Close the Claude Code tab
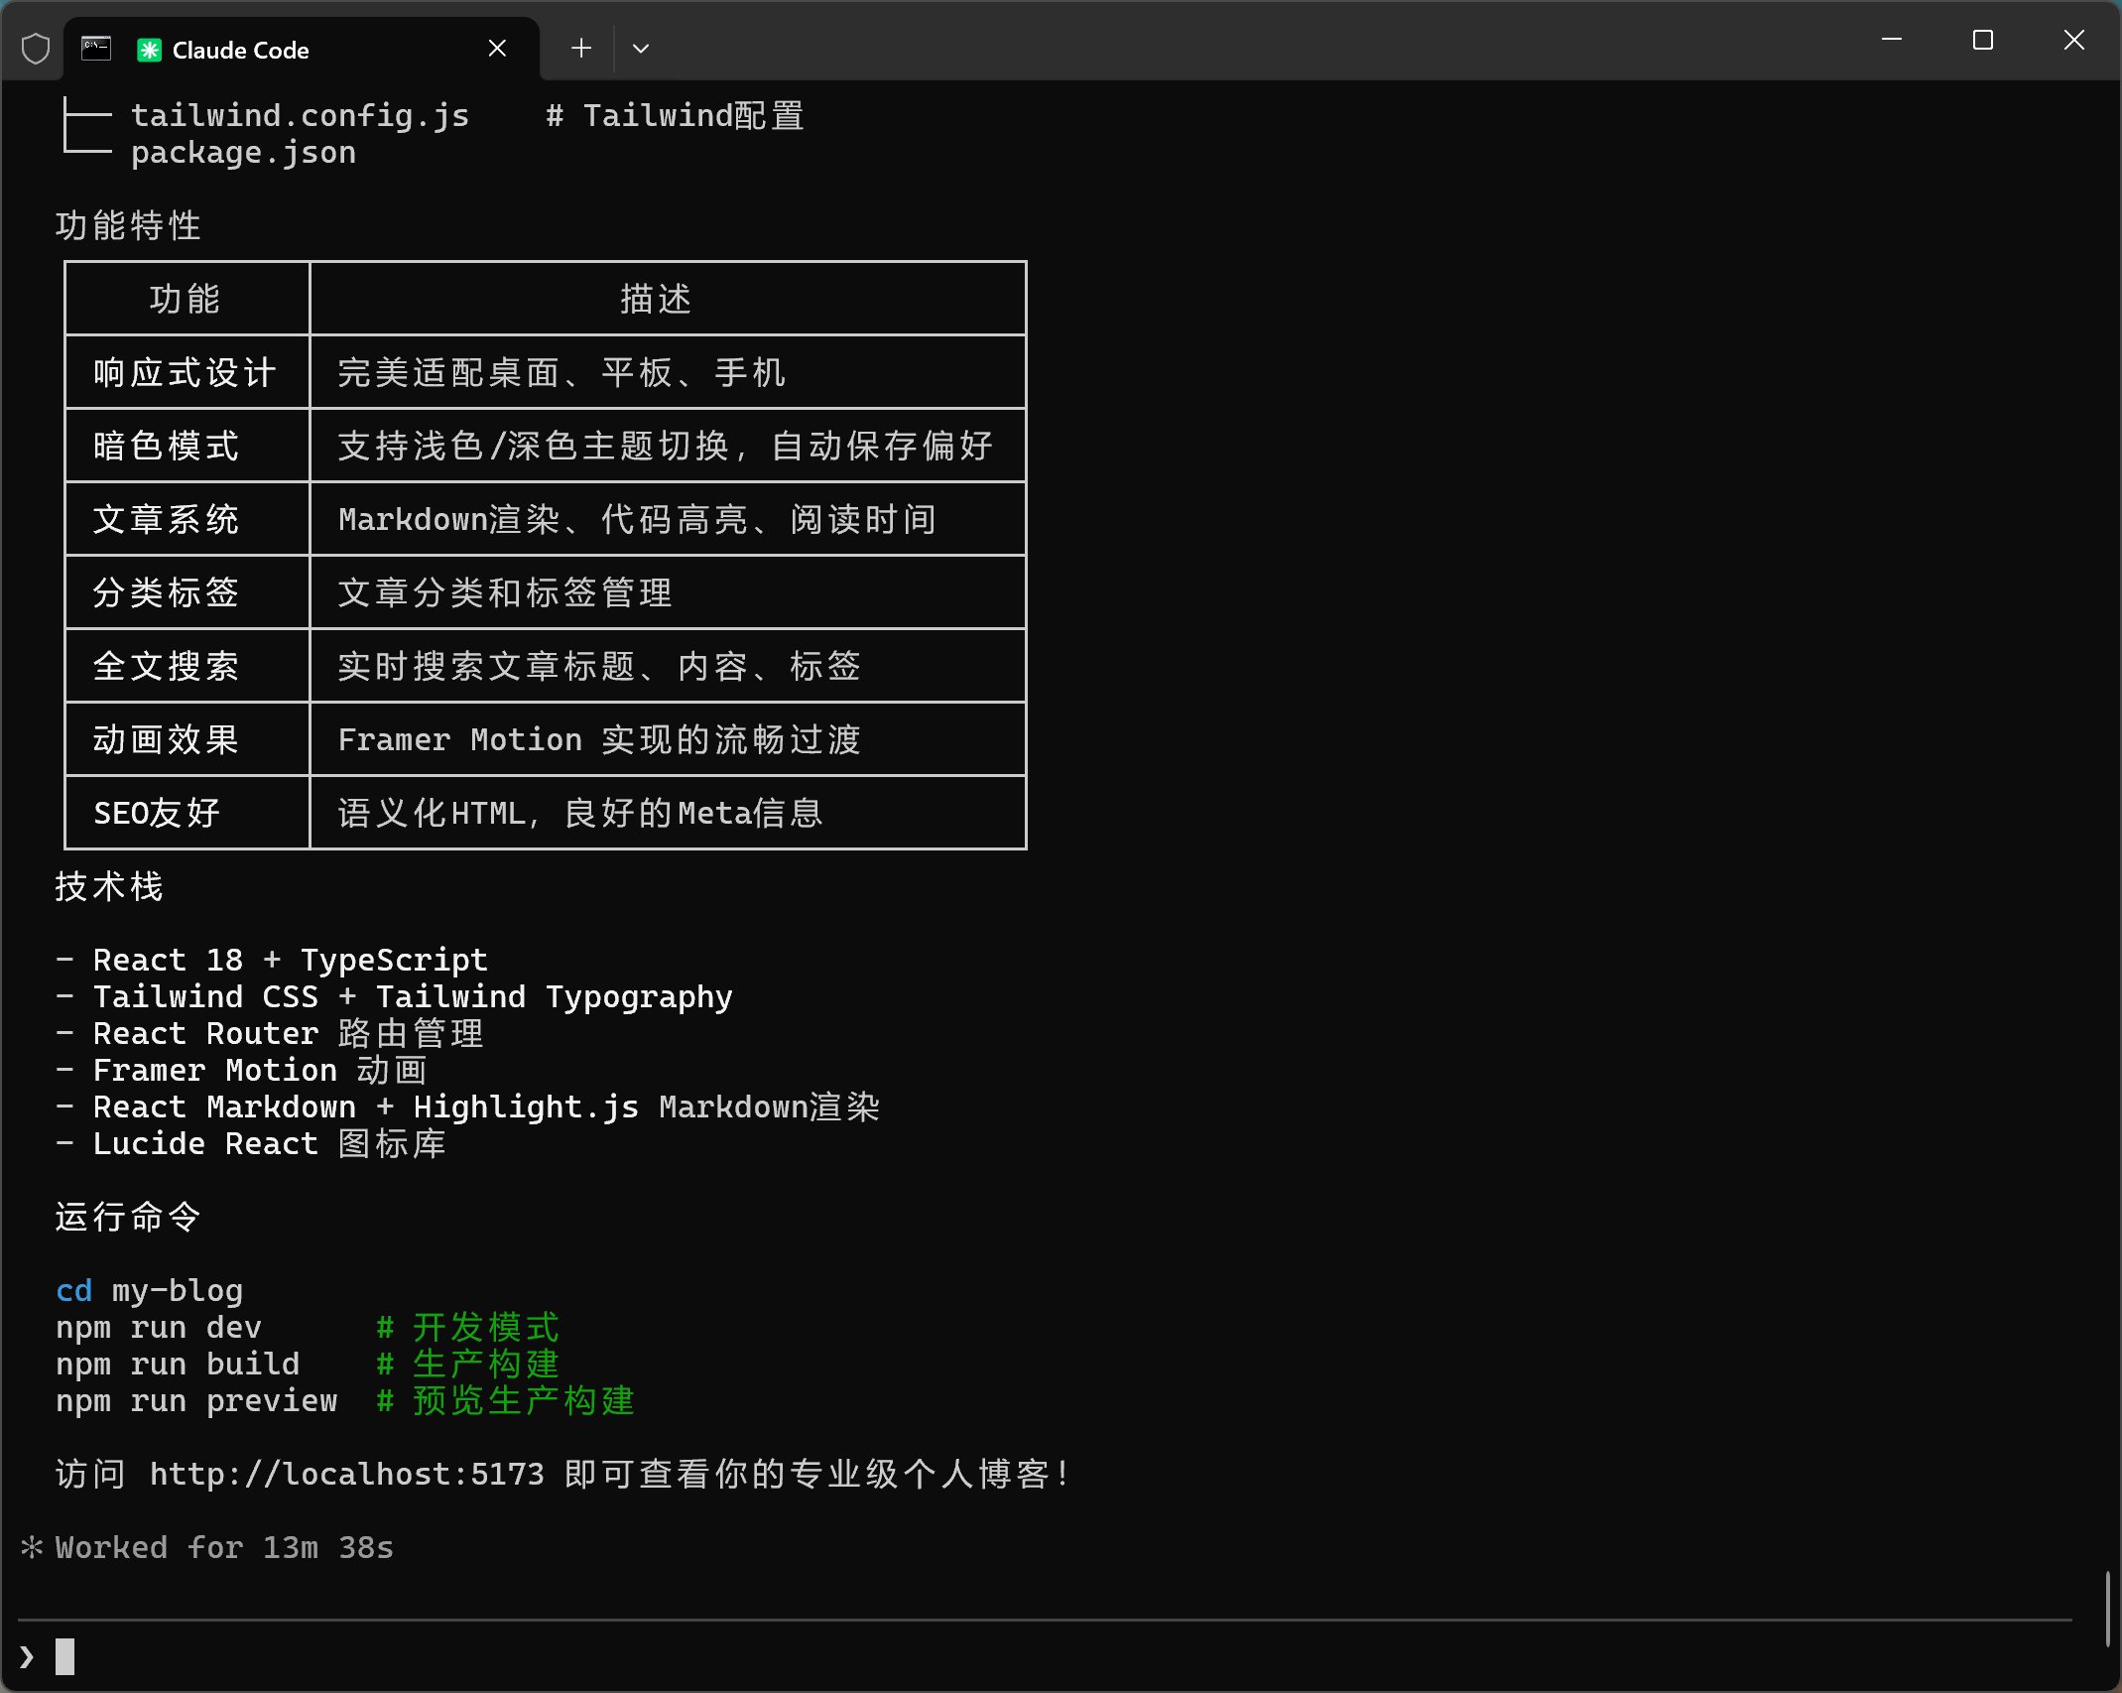 coord(498,49)
